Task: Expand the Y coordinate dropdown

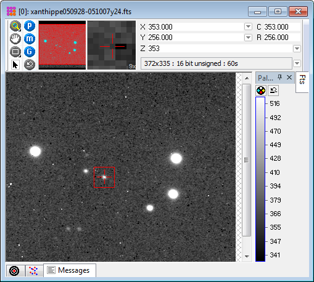Action: tap(248, 38)
